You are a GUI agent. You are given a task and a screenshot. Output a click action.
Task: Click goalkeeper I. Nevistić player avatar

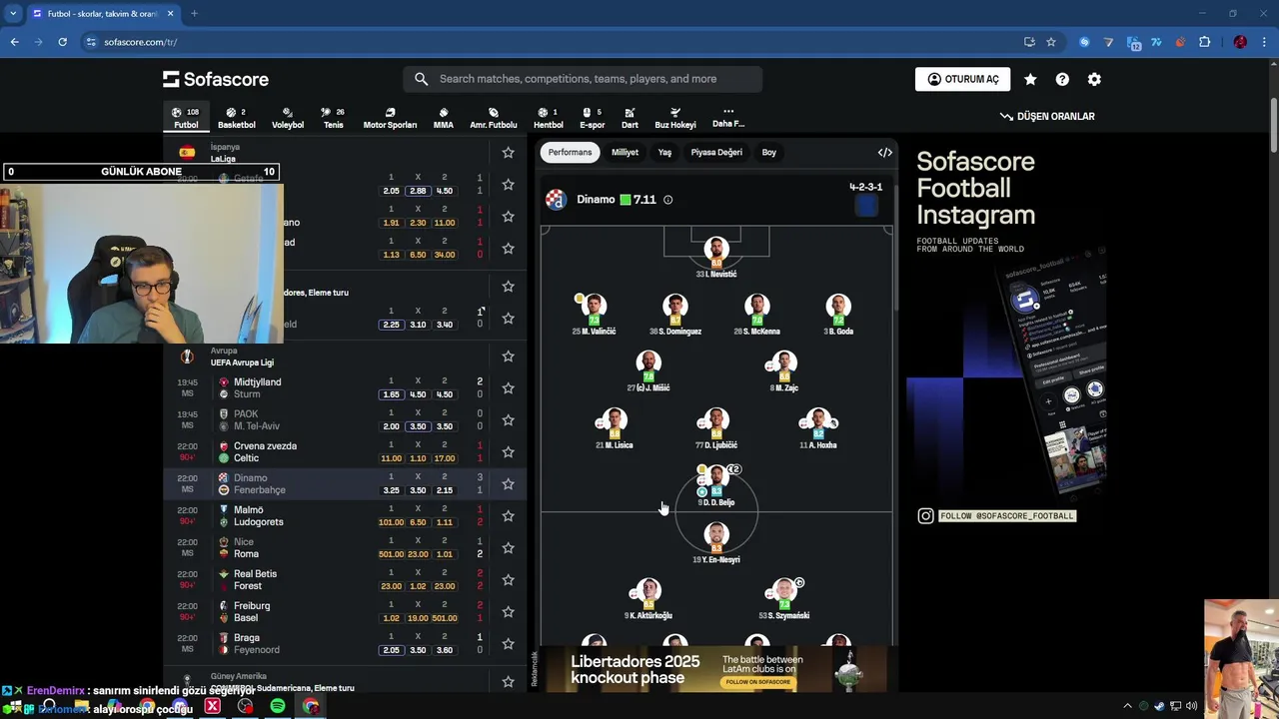pyautogui.click(x=716, y=250)
